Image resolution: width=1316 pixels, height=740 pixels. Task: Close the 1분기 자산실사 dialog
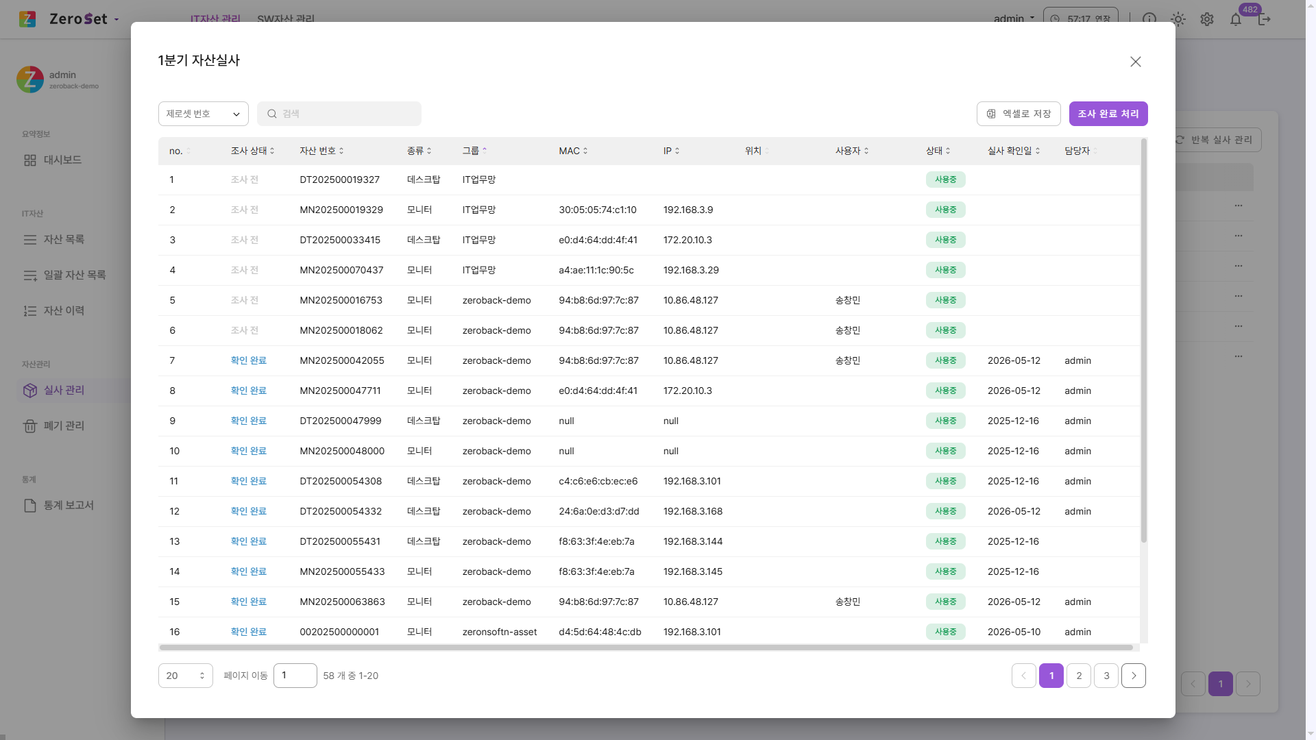point(1136,62)
